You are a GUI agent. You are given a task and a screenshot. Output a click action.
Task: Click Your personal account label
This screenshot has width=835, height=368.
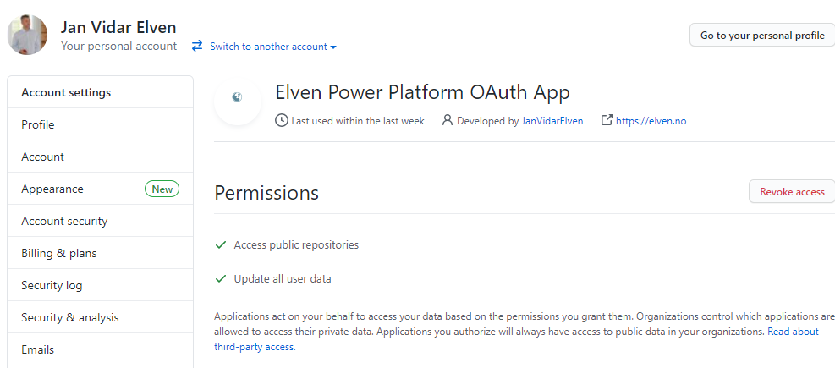click(118, 47)
